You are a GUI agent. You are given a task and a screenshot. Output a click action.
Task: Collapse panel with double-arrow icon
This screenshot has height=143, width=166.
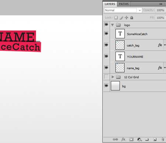pos(161,4)
